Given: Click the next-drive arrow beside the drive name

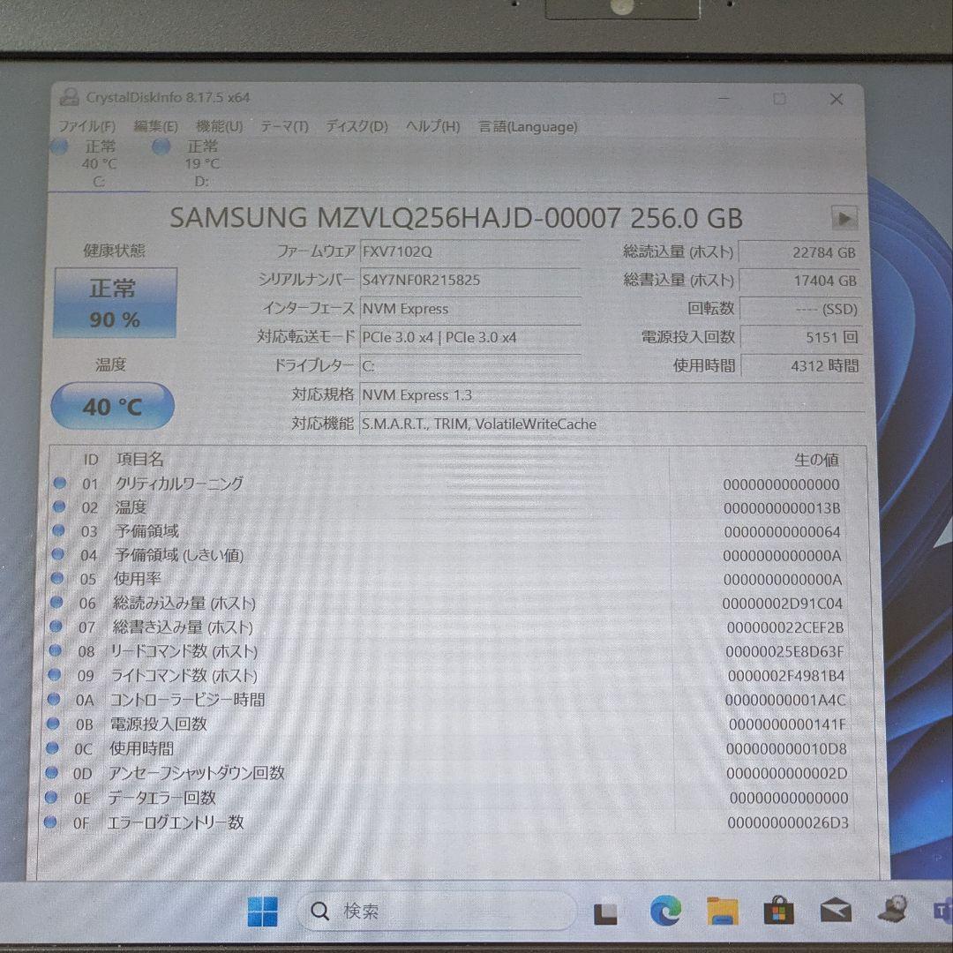Looking at the screenshot, I should 844,218.
